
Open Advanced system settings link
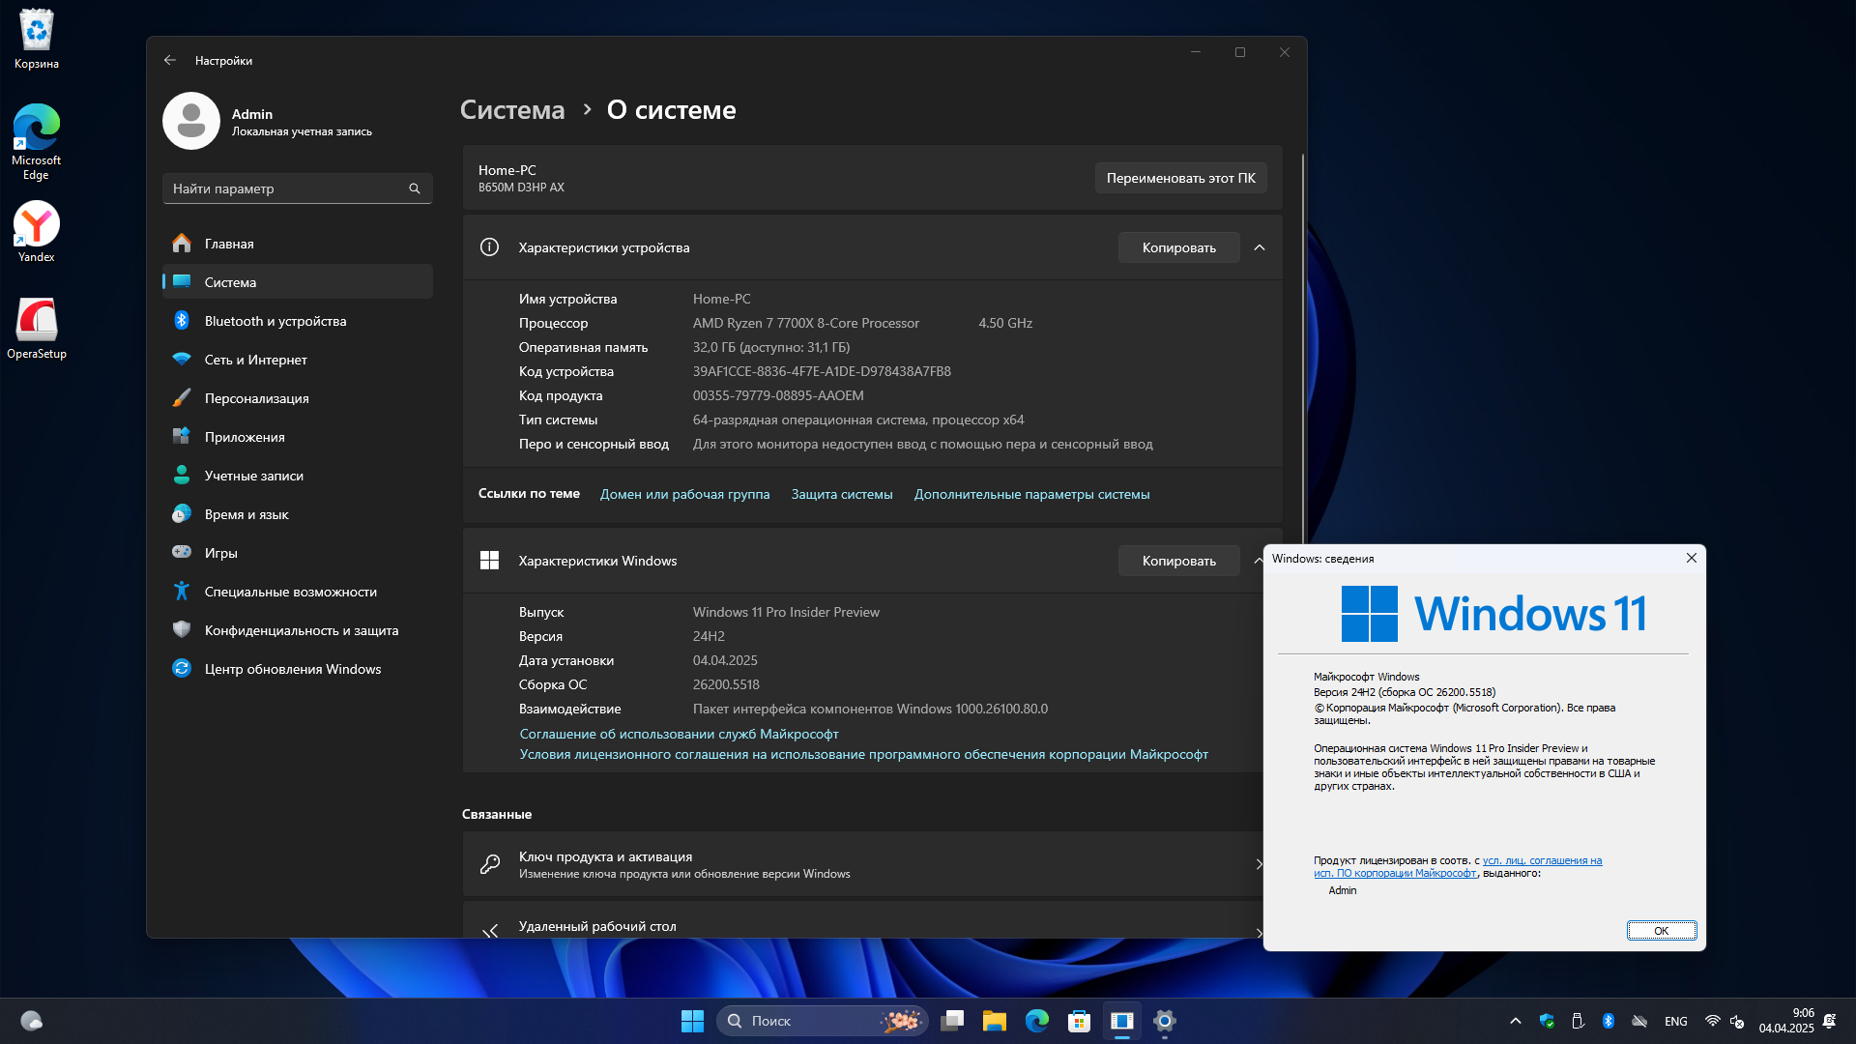click(1031, 494)
